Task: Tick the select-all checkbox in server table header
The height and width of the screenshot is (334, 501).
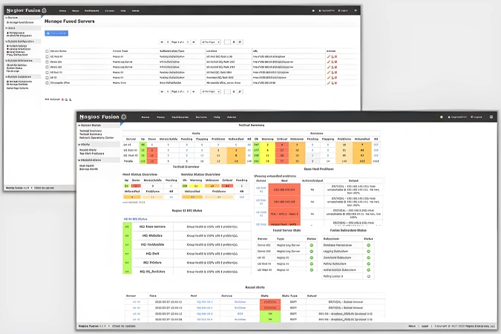Action: pyautogui.click(x=47, y=51)
